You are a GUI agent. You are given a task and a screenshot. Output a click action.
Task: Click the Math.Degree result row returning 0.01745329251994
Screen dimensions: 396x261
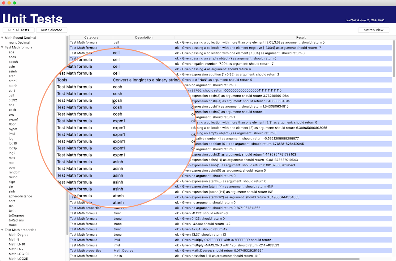coord(230,250)
